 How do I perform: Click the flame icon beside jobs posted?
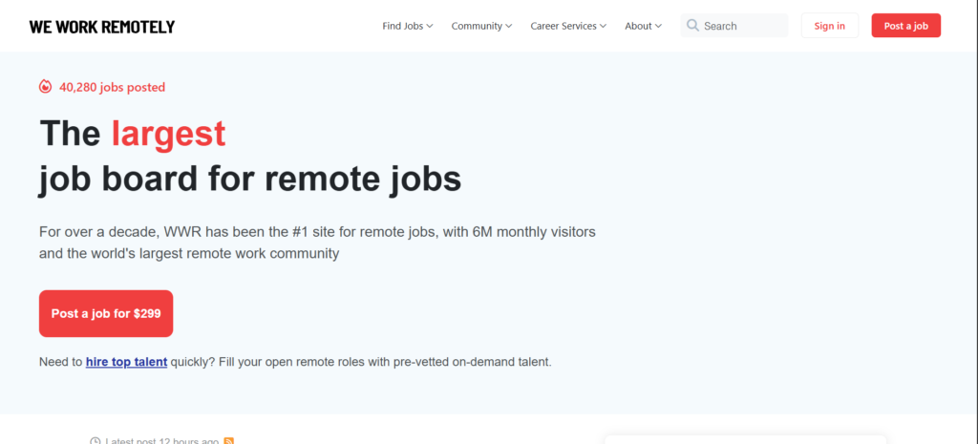[45, 87]
